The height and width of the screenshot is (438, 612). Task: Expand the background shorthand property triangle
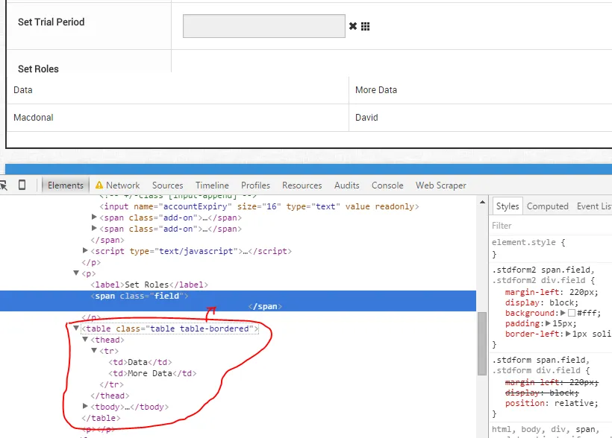pyautogui.click(x=563, y=313)
